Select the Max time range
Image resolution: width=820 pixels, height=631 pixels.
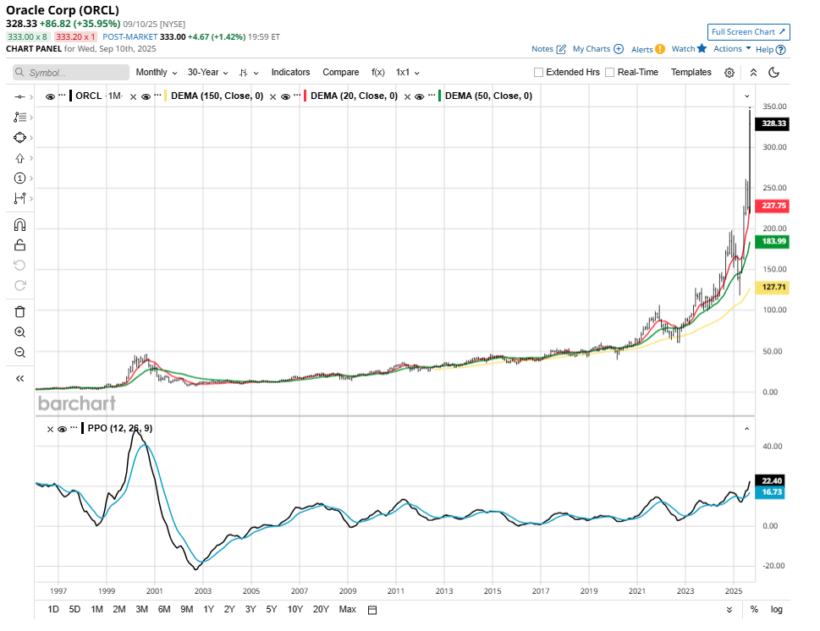tap(347, 609)
